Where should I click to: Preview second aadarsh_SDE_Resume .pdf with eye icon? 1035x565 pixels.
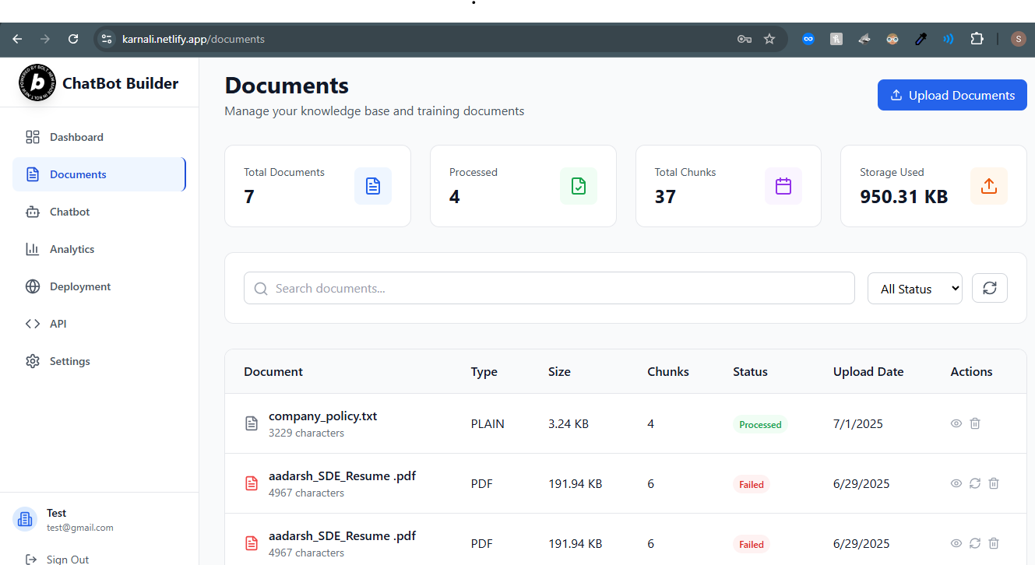(x=956, y=543)
